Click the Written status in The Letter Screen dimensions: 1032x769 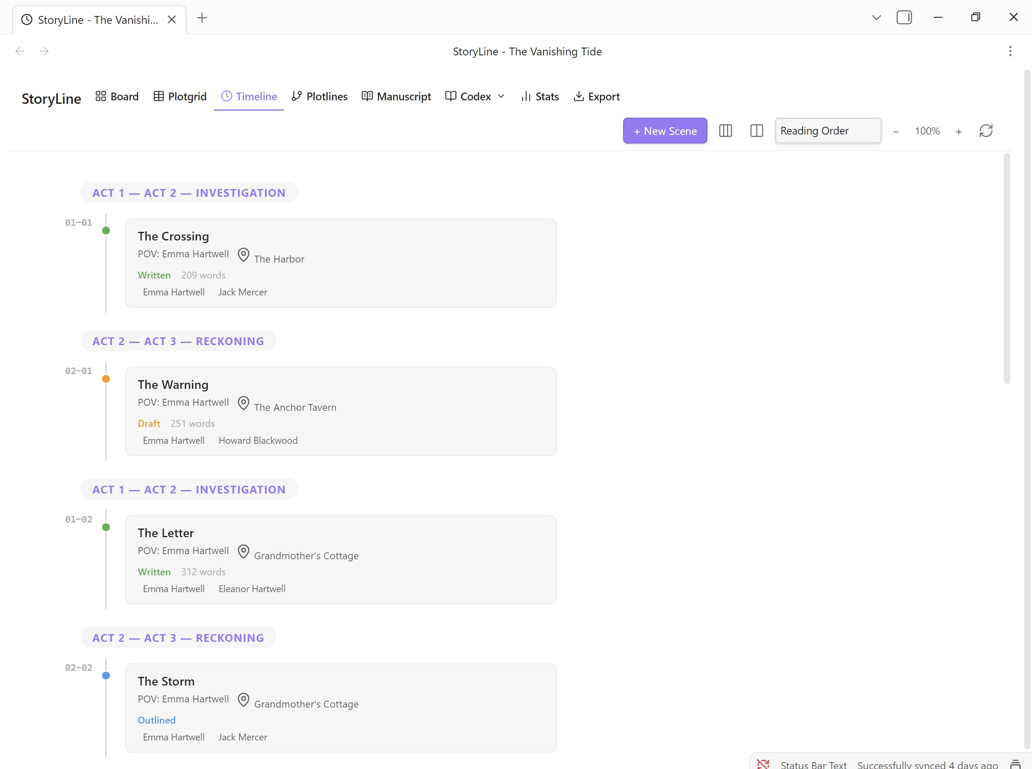(154, 572)
